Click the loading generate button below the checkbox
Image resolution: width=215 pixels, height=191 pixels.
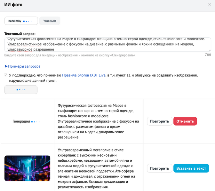(21, 90)
